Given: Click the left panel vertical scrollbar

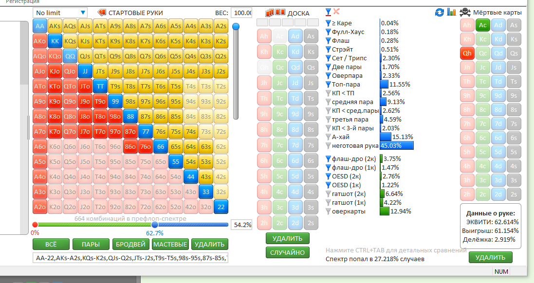Looking at the screenshot, I should click(24, 127).
